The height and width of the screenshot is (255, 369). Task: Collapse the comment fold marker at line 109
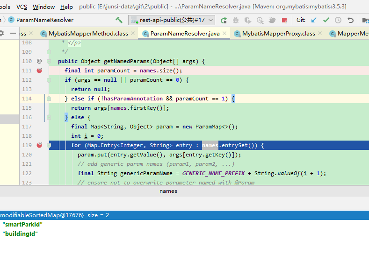pyautogui.click(x=49, y=52)
